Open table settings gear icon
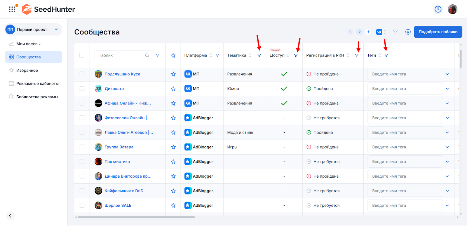467x226 pixels. click(408, 32)
